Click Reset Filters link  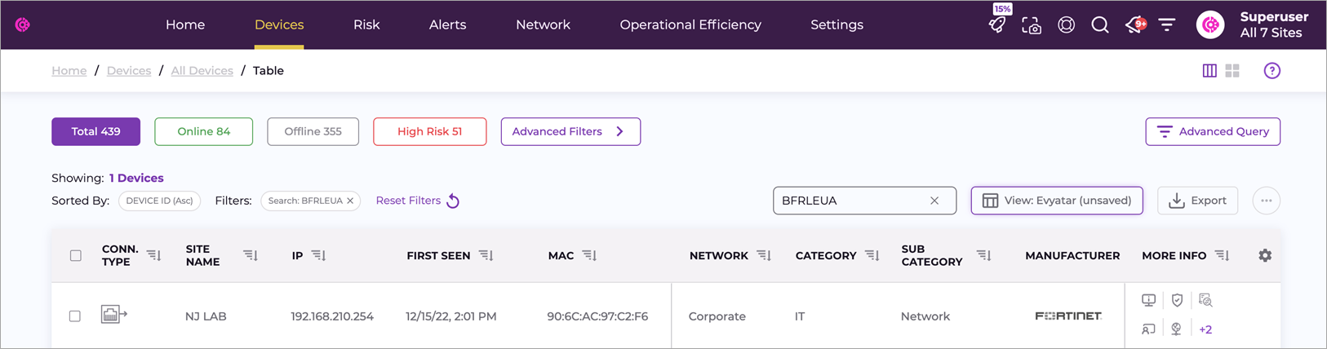pos(417,201)
